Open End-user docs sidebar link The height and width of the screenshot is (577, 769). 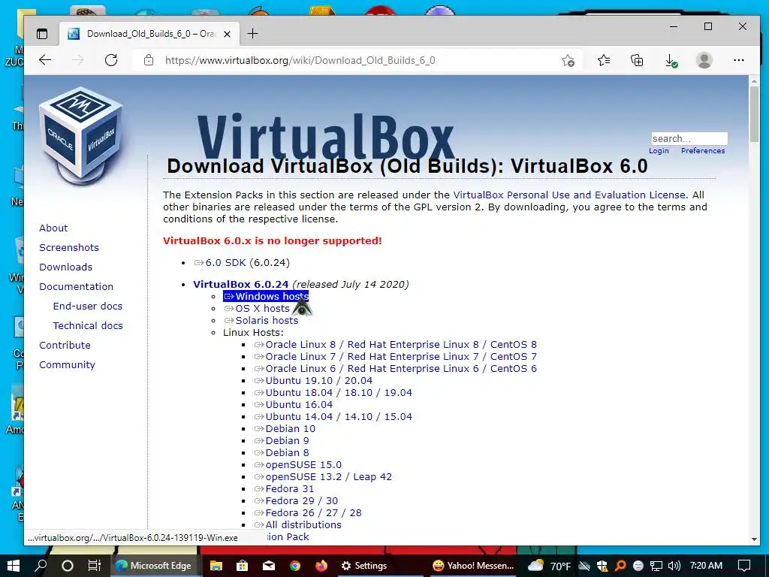point(88,307)
